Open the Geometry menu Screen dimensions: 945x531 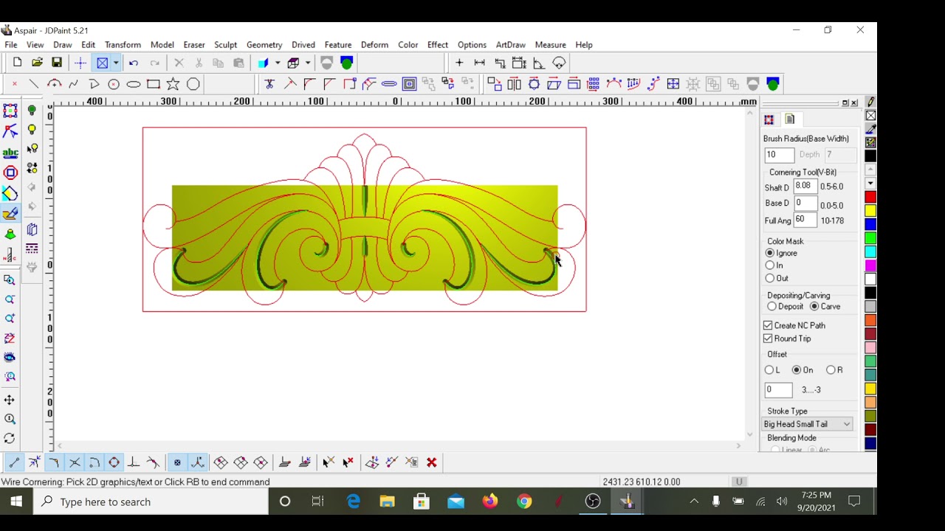[x=264, y=45]
